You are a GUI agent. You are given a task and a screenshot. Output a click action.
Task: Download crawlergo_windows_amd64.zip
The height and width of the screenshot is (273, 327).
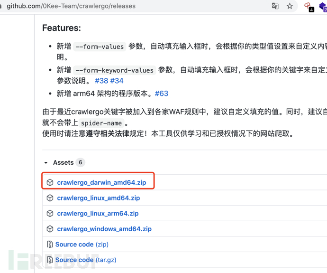pos(104,229)
